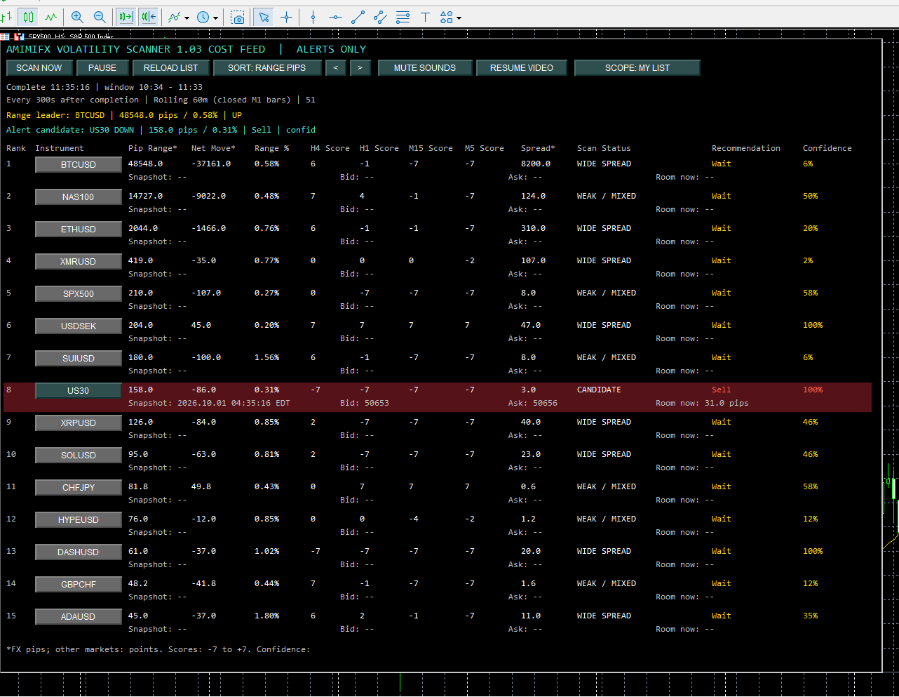The width and height of the screenshot is (899, 697).
Task: Change the SCOPE: MY LIST setting
Action: coord(637,68)
